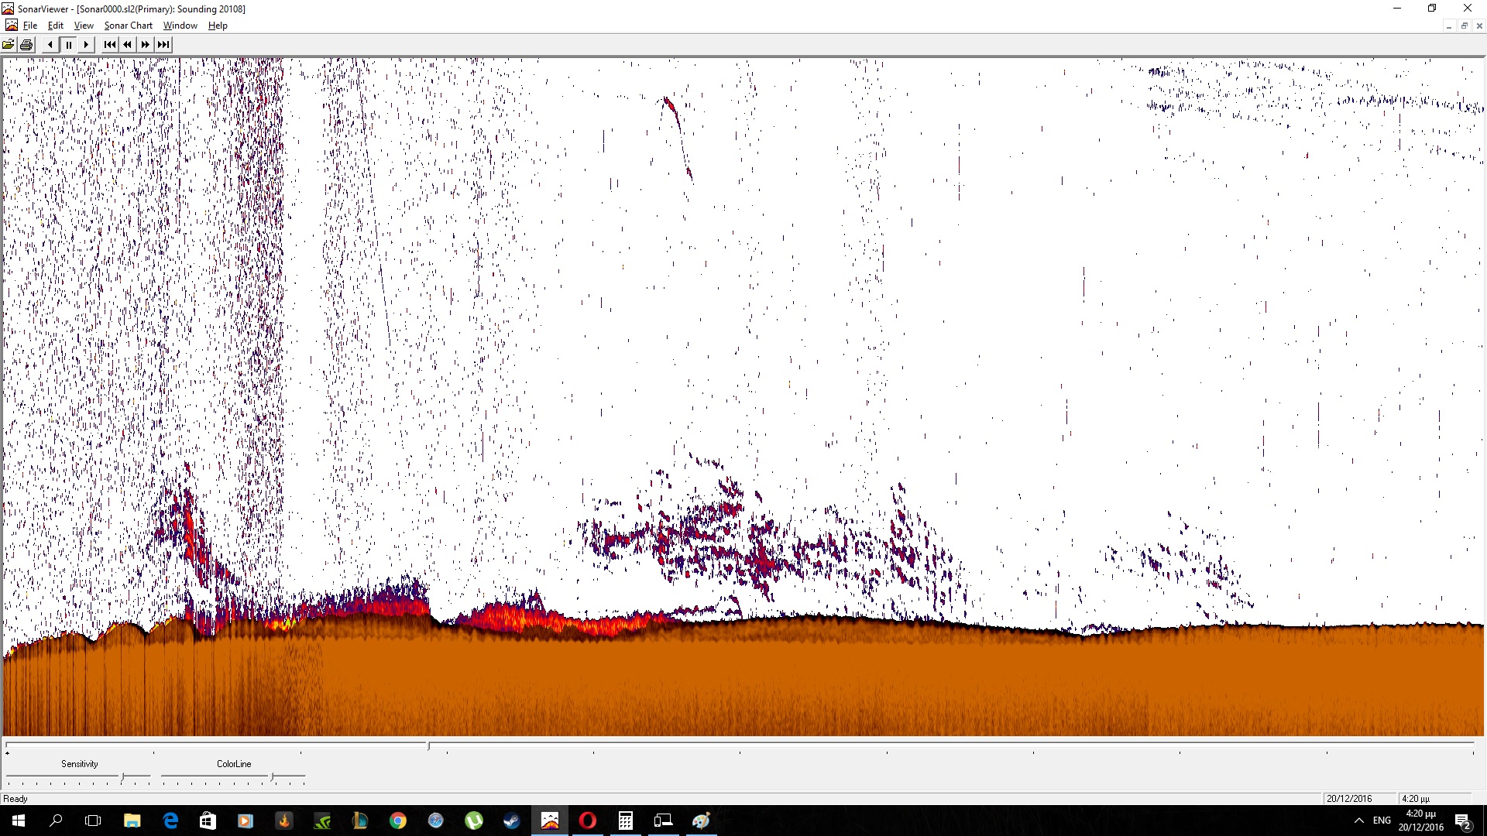Open the Sonar Chart menu

tap(128, 26)
